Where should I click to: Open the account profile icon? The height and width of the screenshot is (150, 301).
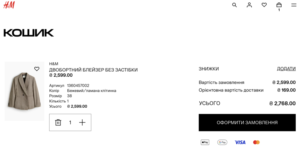coord(249,5)
